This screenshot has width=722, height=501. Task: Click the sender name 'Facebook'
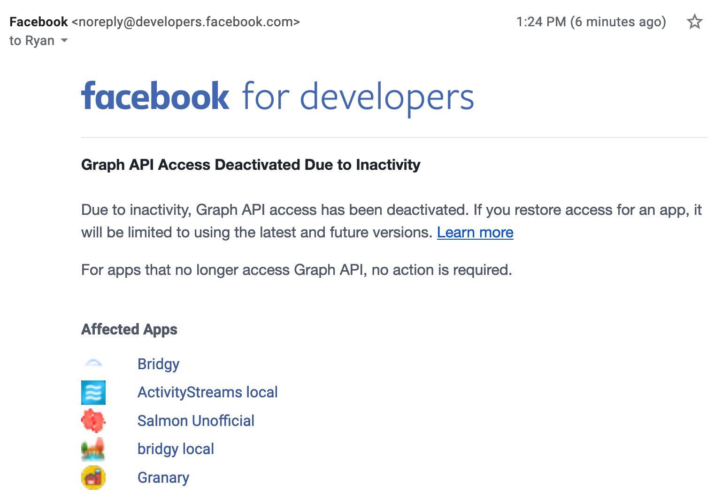pos(38,22)
